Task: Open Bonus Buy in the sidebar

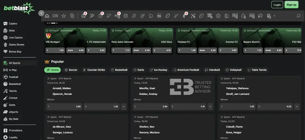Action: click(x=15, y=52)
